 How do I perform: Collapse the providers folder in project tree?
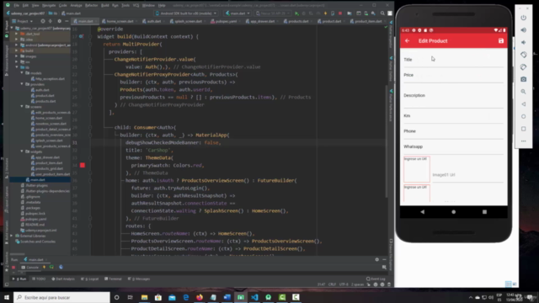coord(23,84)
